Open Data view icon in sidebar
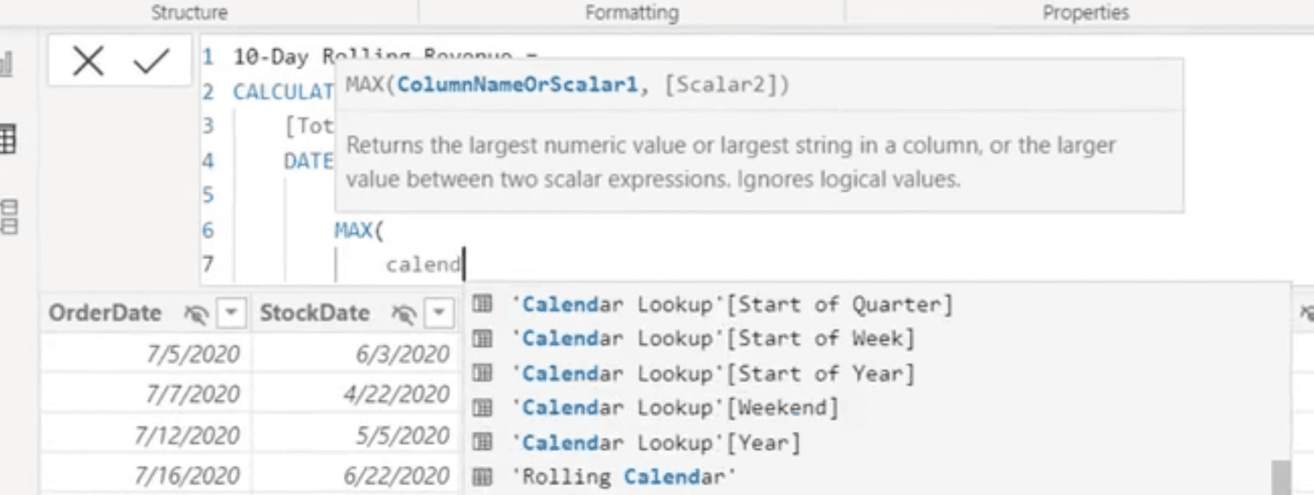 coord(8,139)
